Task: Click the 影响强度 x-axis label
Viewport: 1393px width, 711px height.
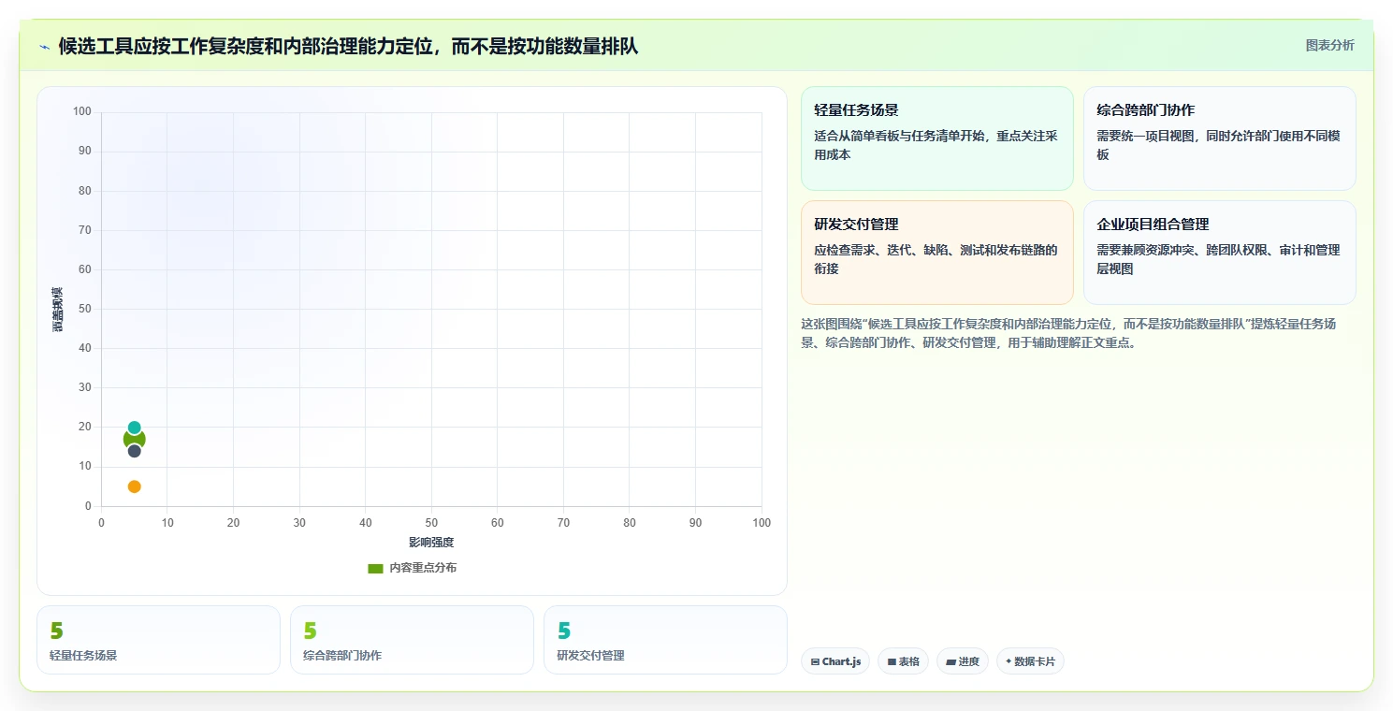Action: coord(431,543)
